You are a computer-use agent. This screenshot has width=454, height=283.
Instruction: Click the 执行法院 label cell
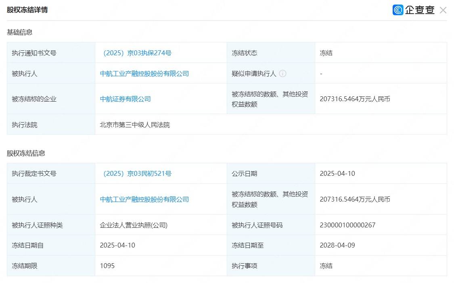click(x=51, y=125)
